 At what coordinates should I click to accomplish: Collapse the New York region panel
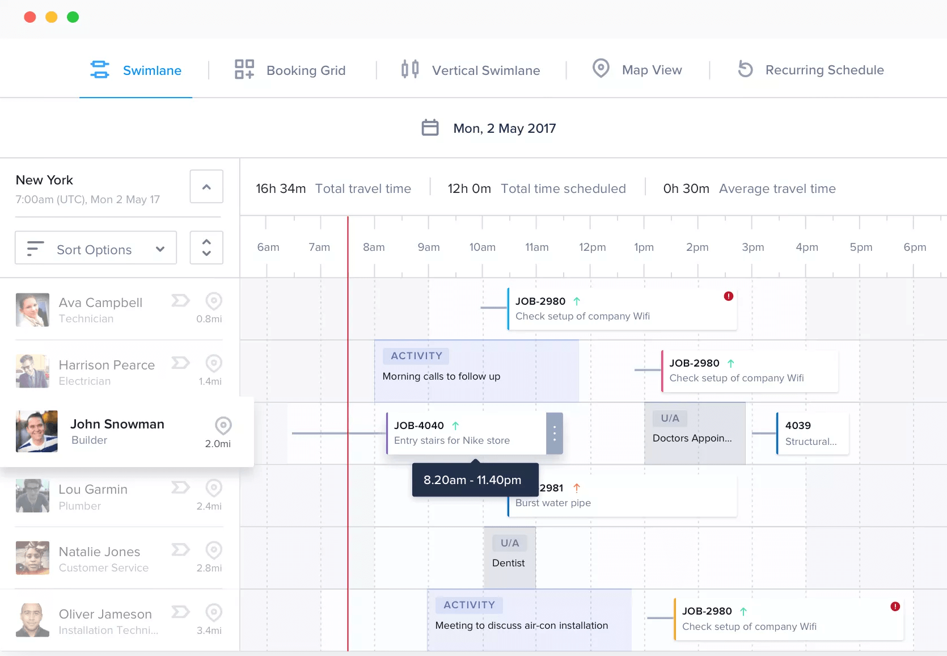pyautogui.click(x=206, y=187)
